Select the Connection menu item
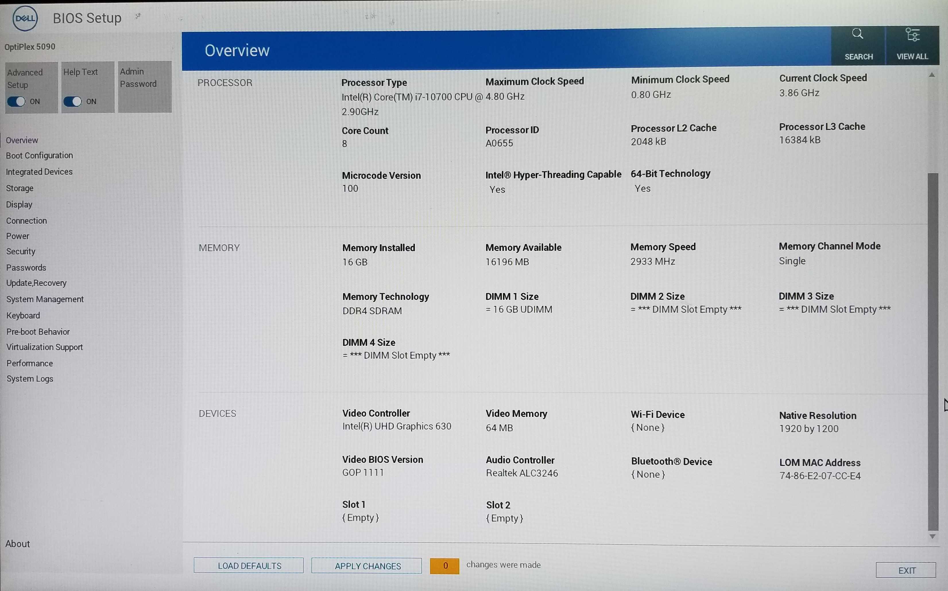Screen dimensions: 948x591 [x=27, y=221]
